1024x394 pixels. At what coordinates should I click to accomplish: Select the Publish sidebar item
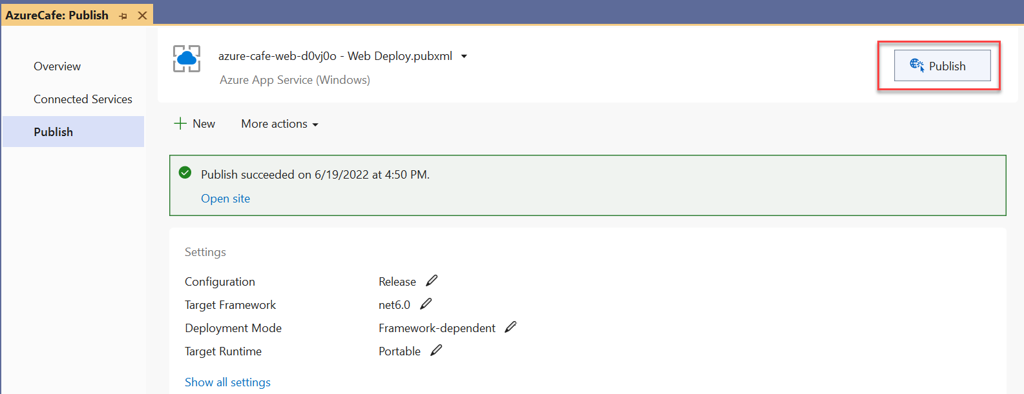53,132
